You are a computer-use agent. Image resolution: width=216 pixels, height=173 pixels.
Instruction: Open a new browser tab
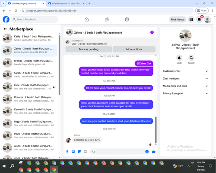(x=89, y=3)
